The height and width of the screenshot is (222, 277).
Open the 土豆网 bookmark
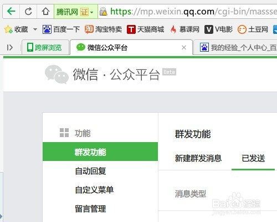253,29
